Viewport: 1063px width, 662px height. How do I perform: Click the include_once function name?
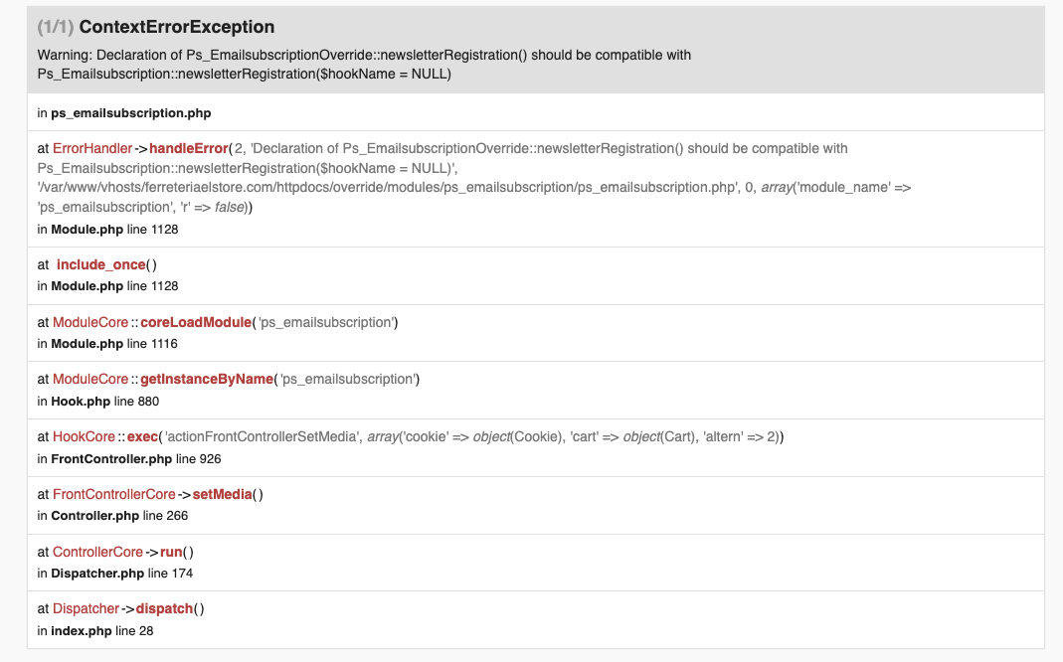[101, 264]
